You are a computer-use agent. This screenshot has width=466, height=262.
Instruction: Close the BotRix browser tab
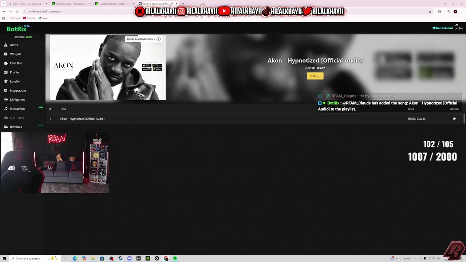click(177, 4)
